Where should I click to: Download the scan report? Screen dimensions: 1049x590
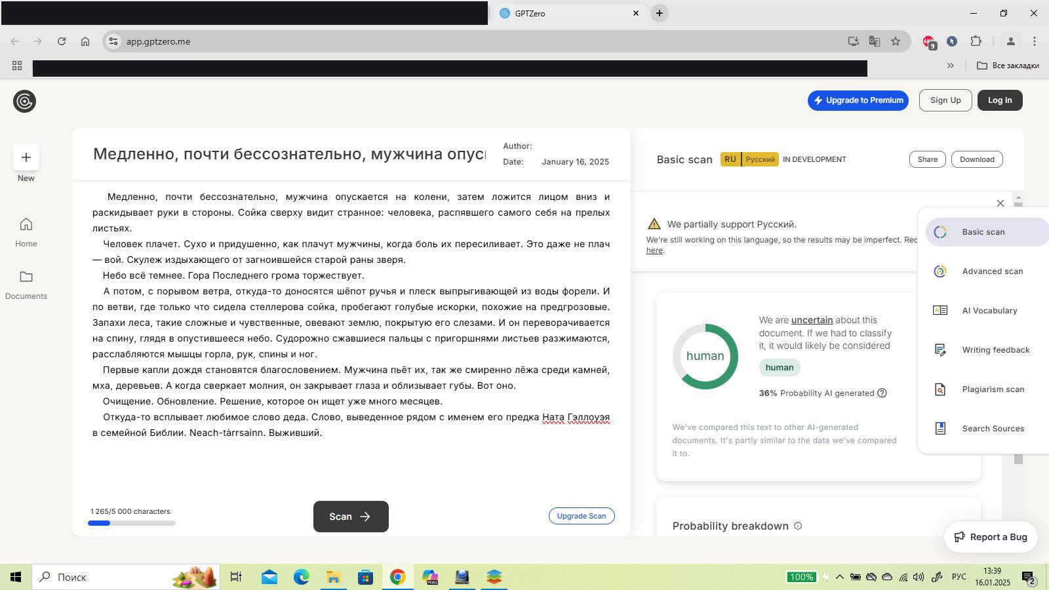click(x=976, y=159)
